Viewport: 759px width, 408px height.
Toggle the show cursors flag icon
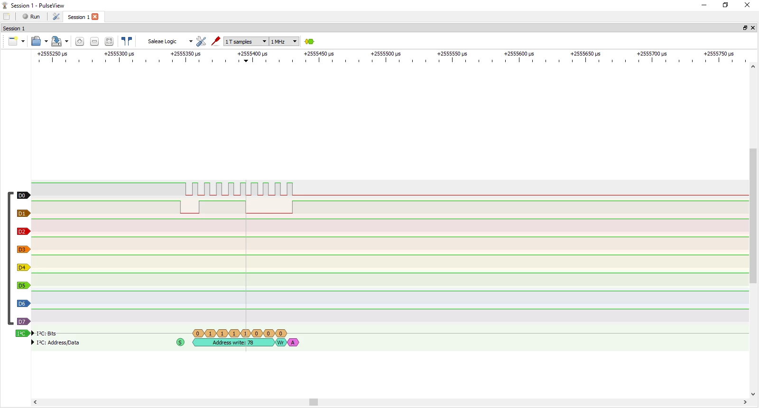[127, 41]
